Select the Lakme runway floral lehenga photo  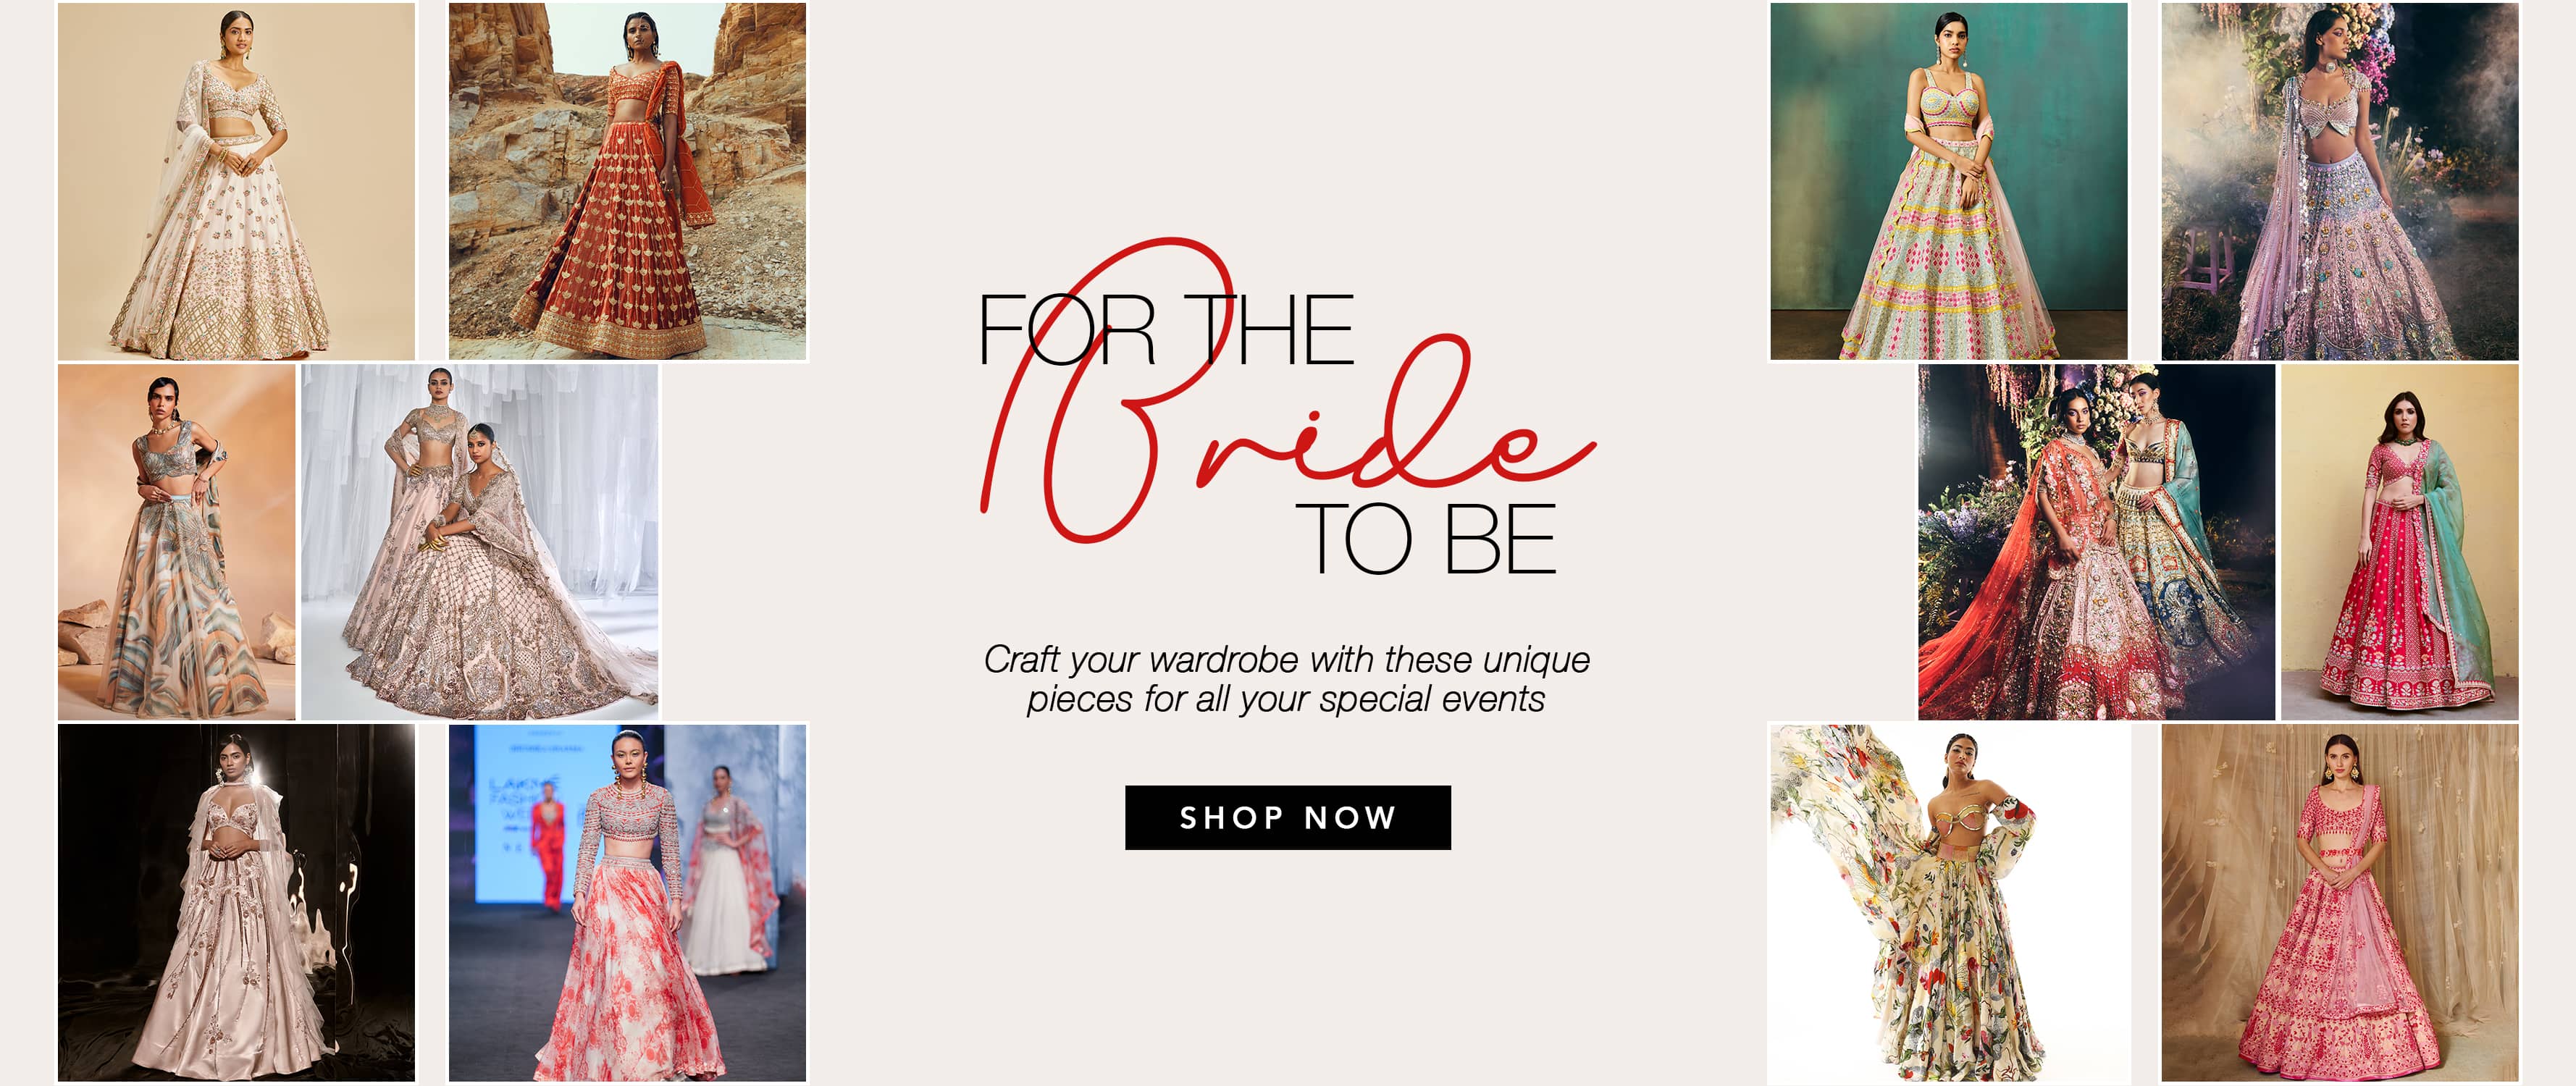pos(627,903)
